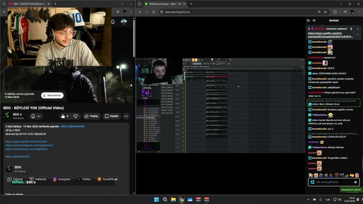Image resolution: width=363 pixels, height=204 pixels.
Task: Click Daha az göster to collapse description
Action: [x=14, y=194]
